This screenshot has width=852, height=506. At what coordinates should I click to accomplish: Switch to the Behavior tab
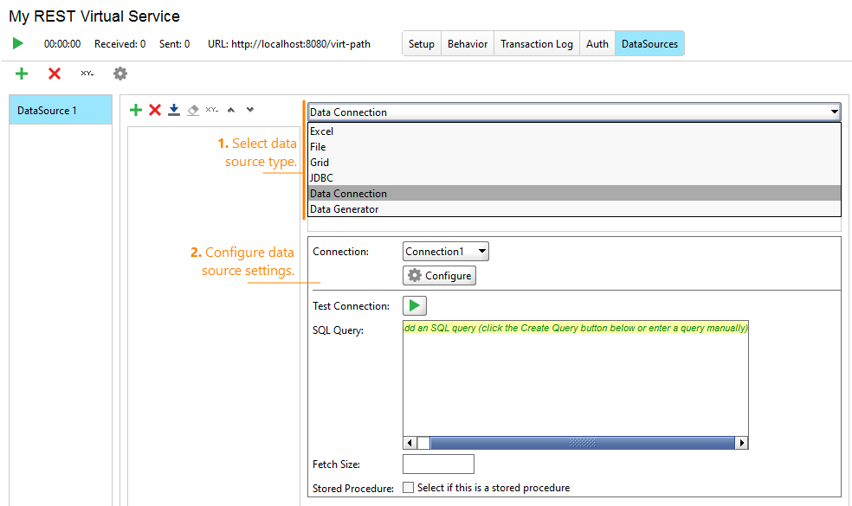point(467,42)
